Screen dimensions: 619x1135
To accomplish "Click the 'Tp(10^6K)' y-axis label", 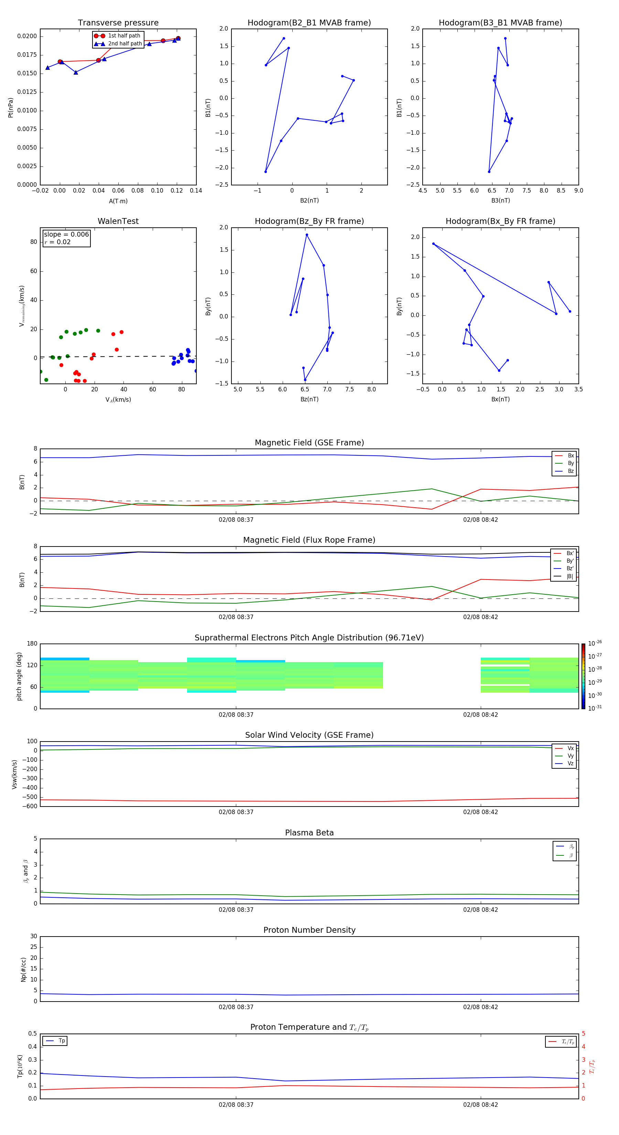I will (x=20, y=1066).
